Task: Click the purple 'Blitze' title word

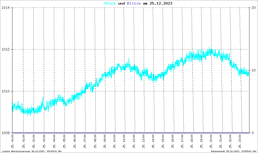Action: click(134, 3)
